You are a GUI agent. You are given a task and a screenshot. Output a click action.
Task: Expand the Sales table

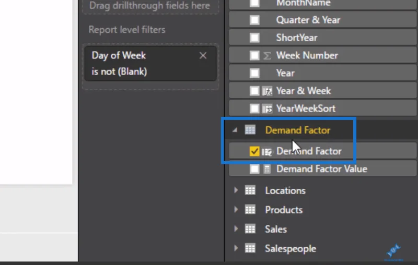pyautogui.click(x=236, y=229)
